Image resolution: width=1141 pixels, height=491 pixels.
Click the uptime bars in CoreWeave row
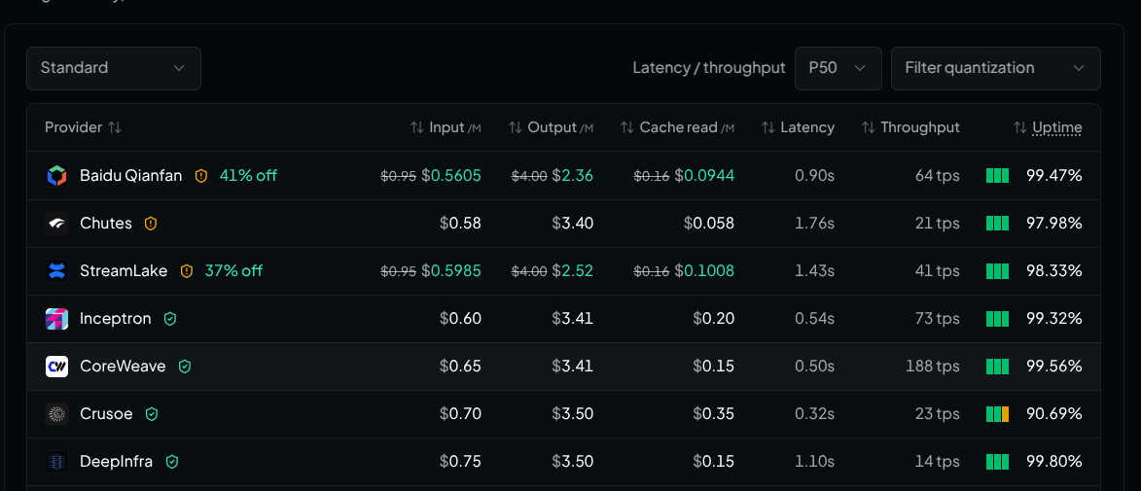coord(998,366)
